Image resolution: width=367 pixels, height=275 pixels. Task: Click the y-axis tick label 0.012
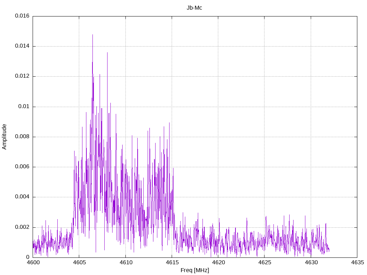[x=22, y=76]
